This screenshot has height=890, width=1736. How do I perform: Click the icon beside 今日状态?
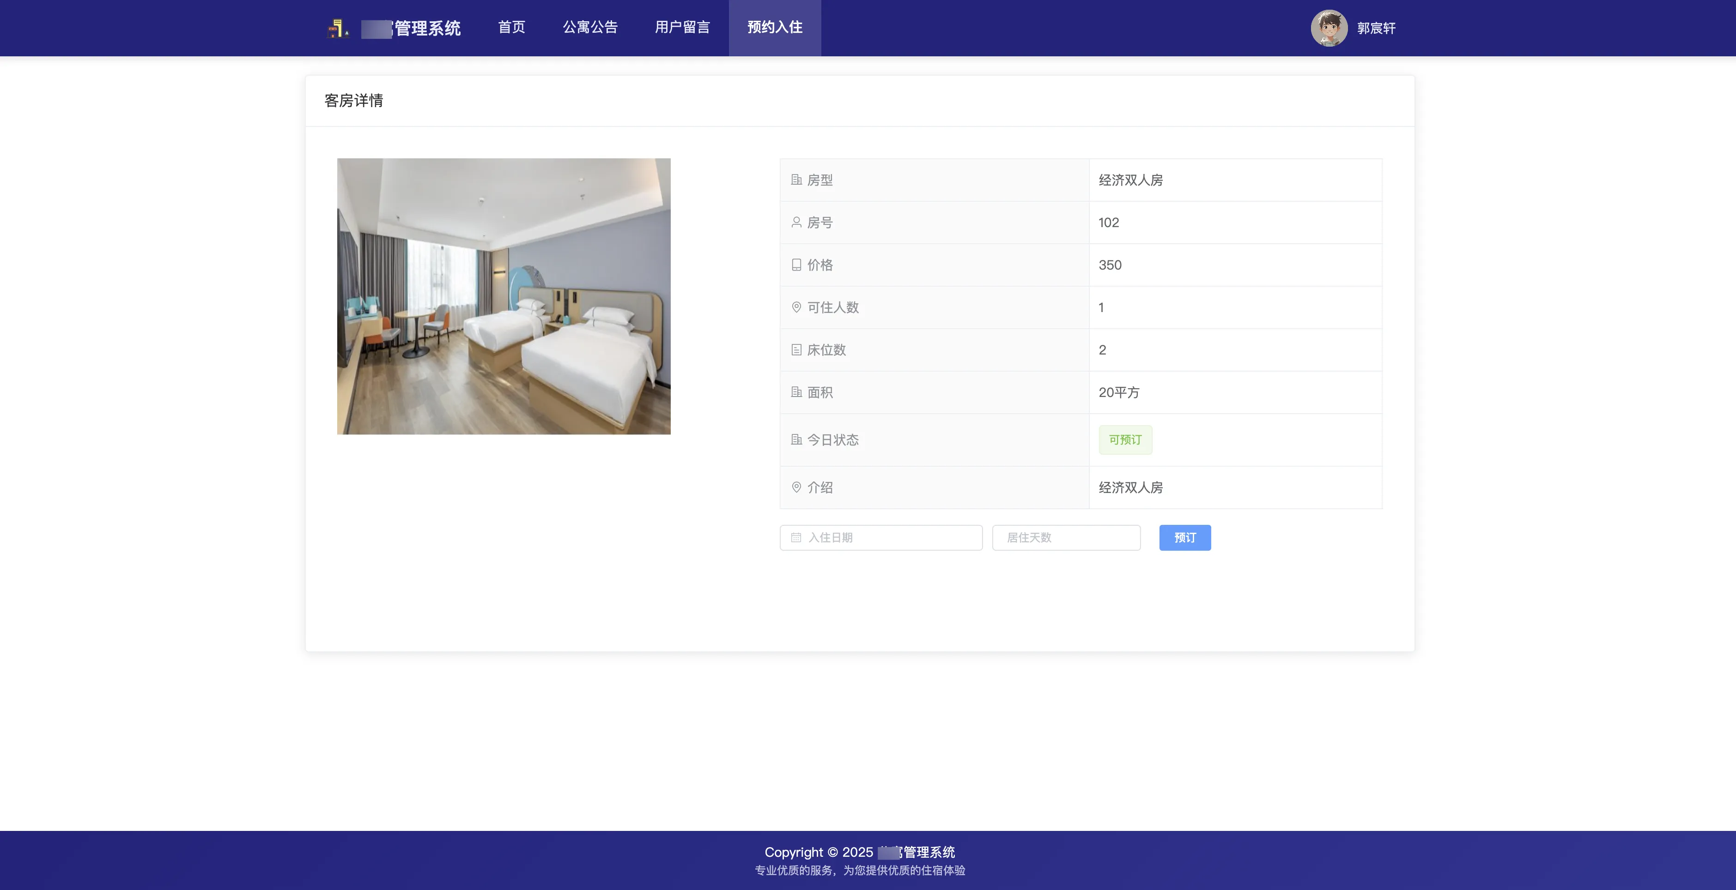796,439
